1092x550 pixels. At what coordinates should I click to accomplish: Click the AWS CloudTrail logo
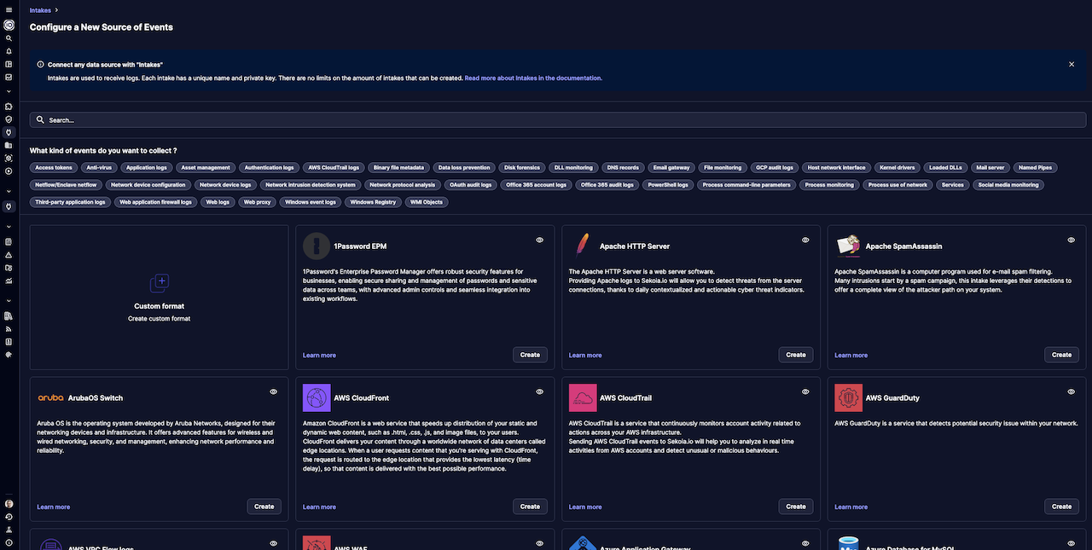[x=583, y=397]
